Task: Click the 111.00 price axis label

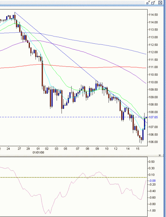Action: click(x=153, y=67)
